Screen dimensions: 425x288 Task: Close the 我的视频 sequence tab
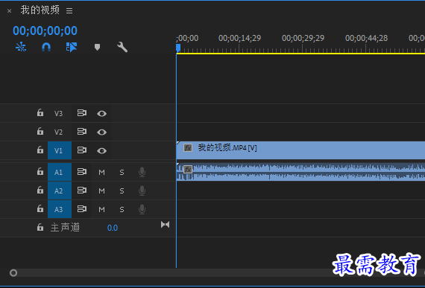10,11
